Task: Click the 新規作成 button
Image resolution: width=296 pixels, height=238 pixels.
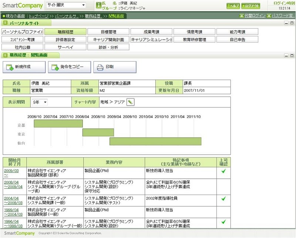Action: pos(24,67)
